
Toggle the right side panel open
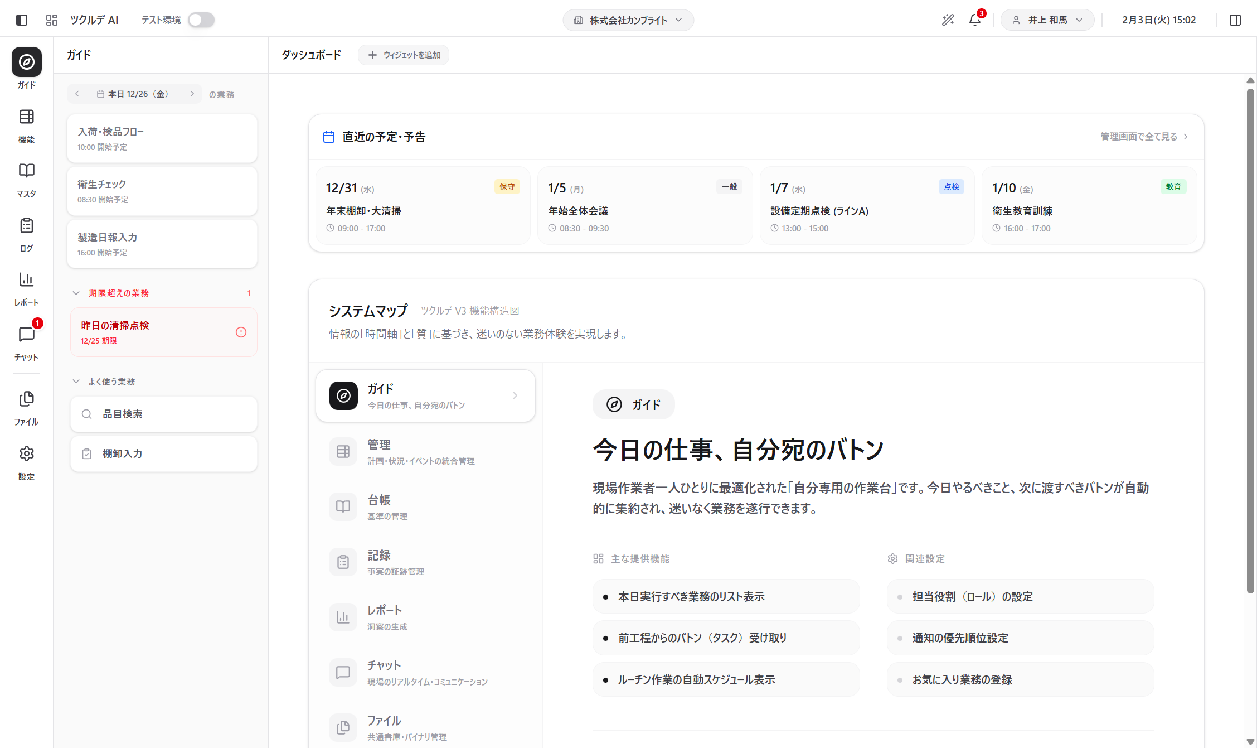tap(1234, 20)
